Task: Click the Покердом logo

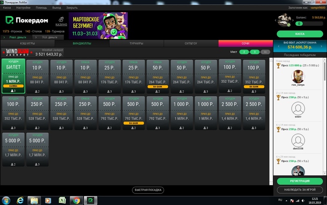Action: point(27,20)
